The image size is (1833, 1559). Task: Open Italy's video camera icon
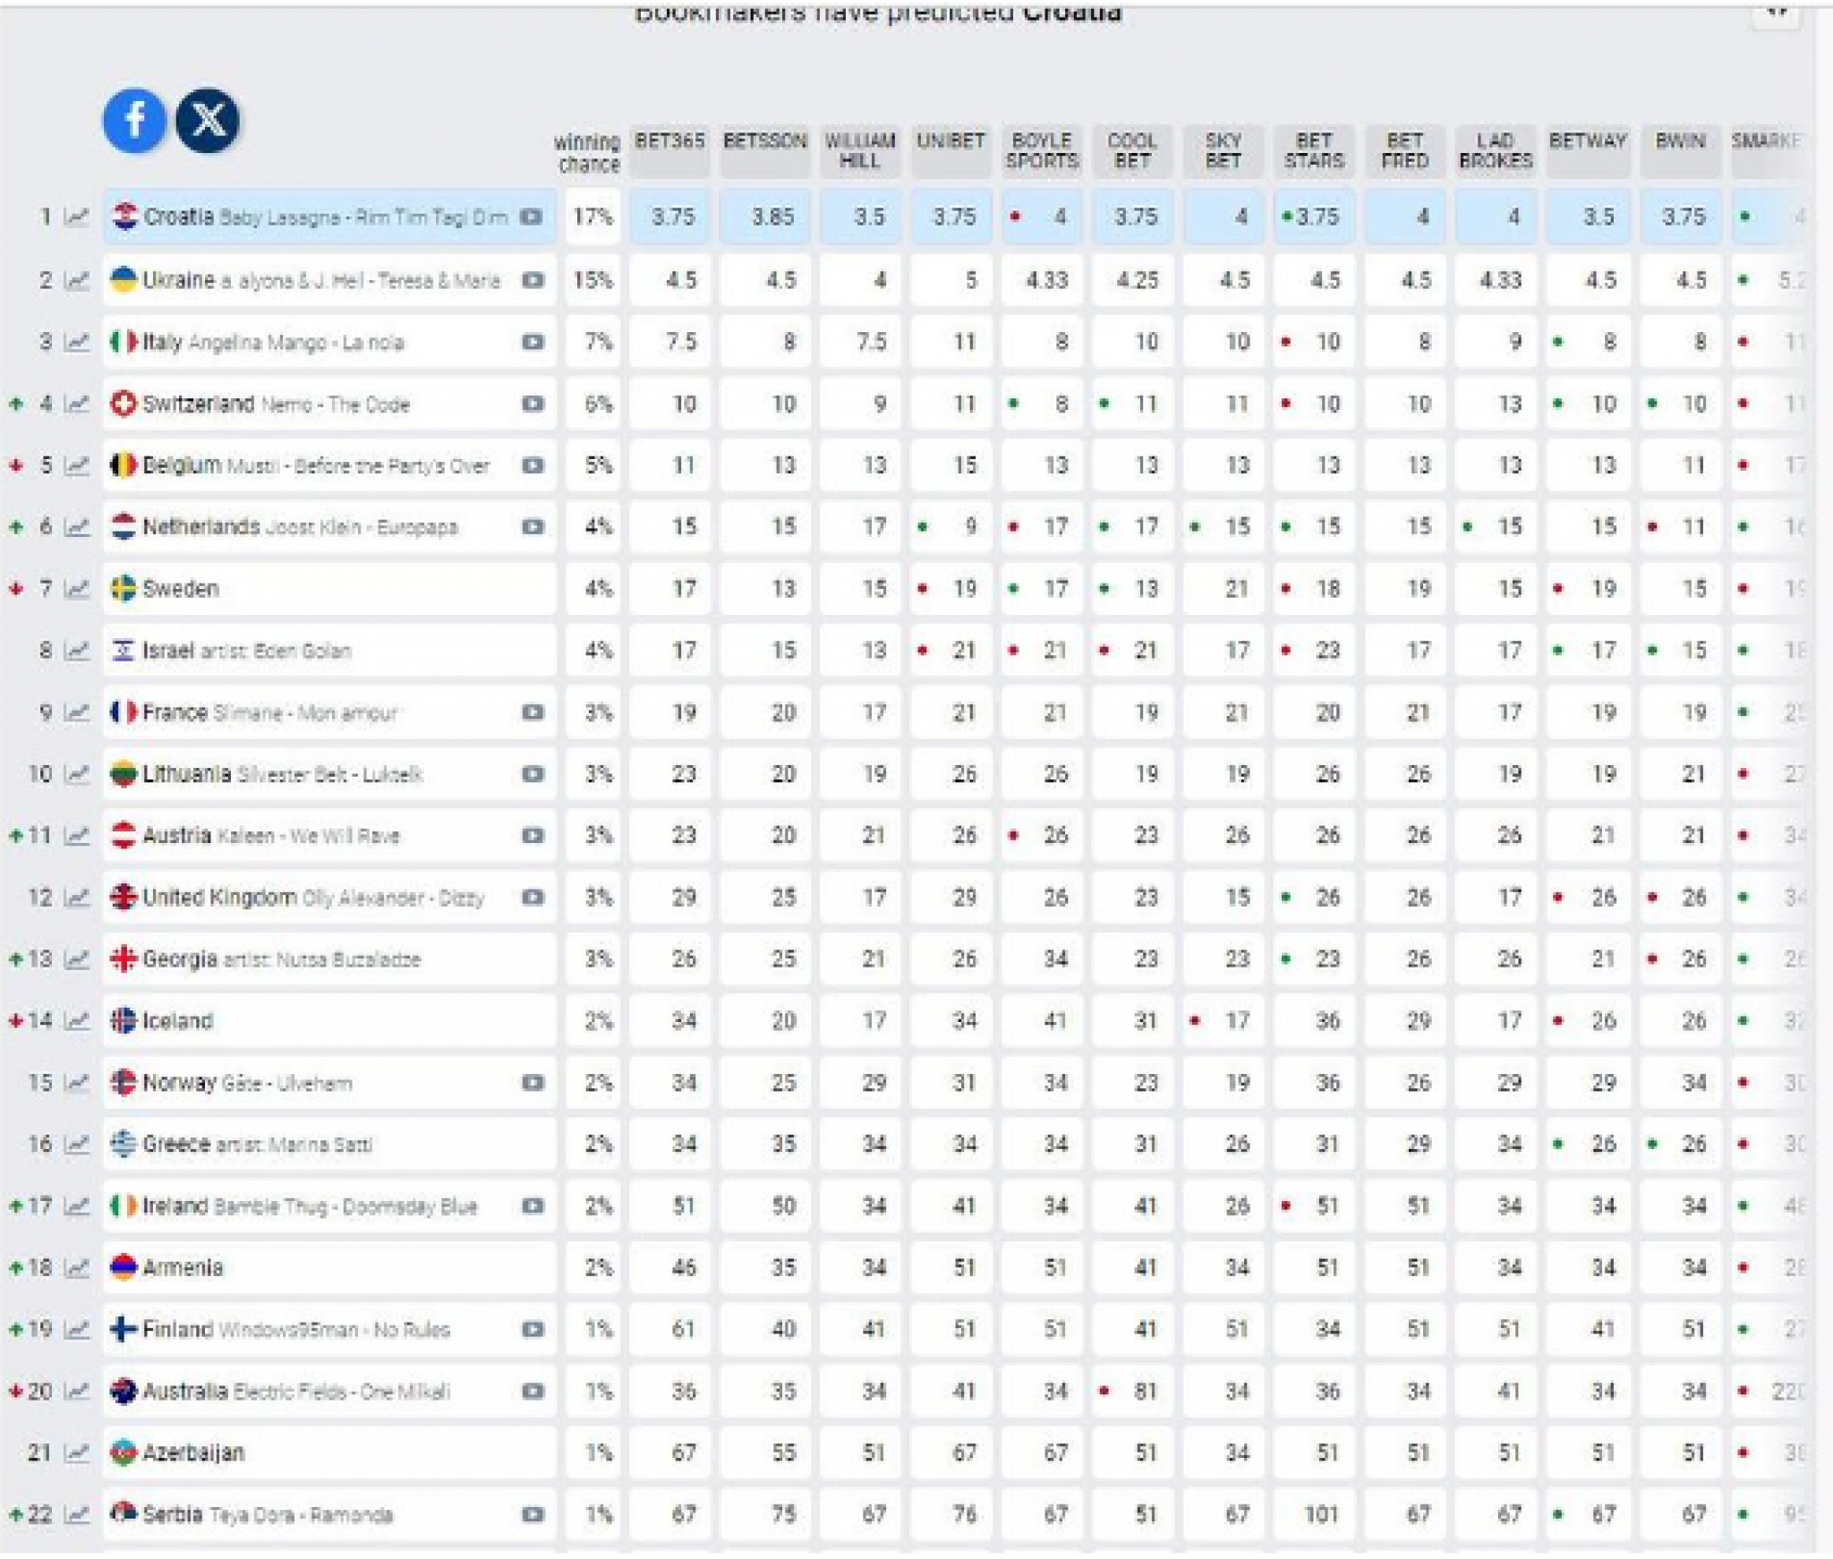533,342
